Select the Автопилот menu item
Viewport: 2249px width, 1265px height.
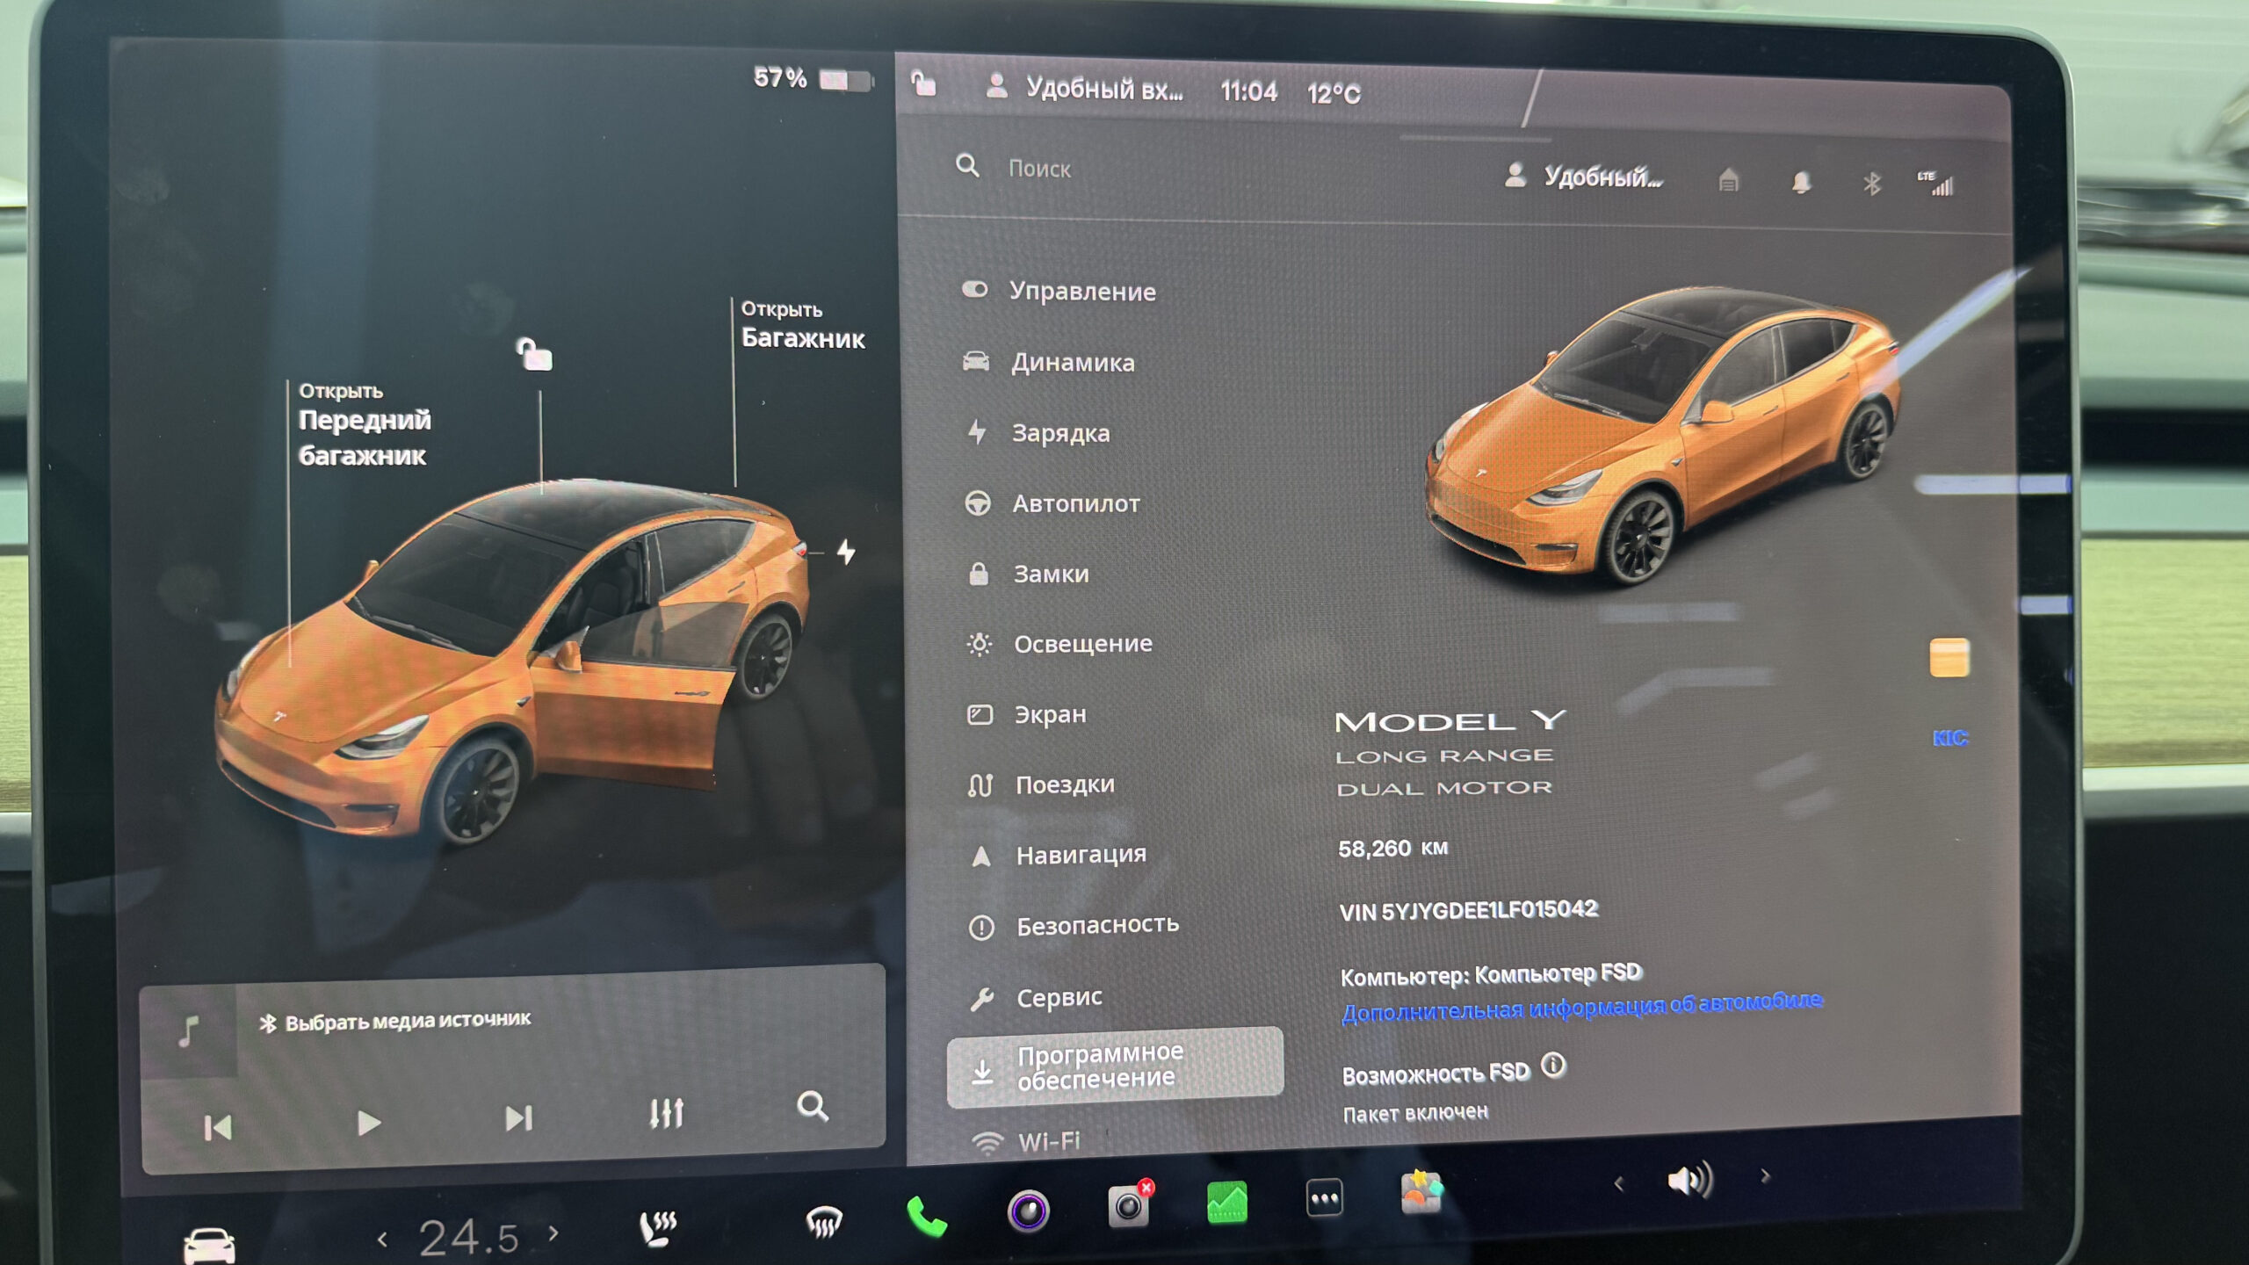click(x=1052, y=503)
